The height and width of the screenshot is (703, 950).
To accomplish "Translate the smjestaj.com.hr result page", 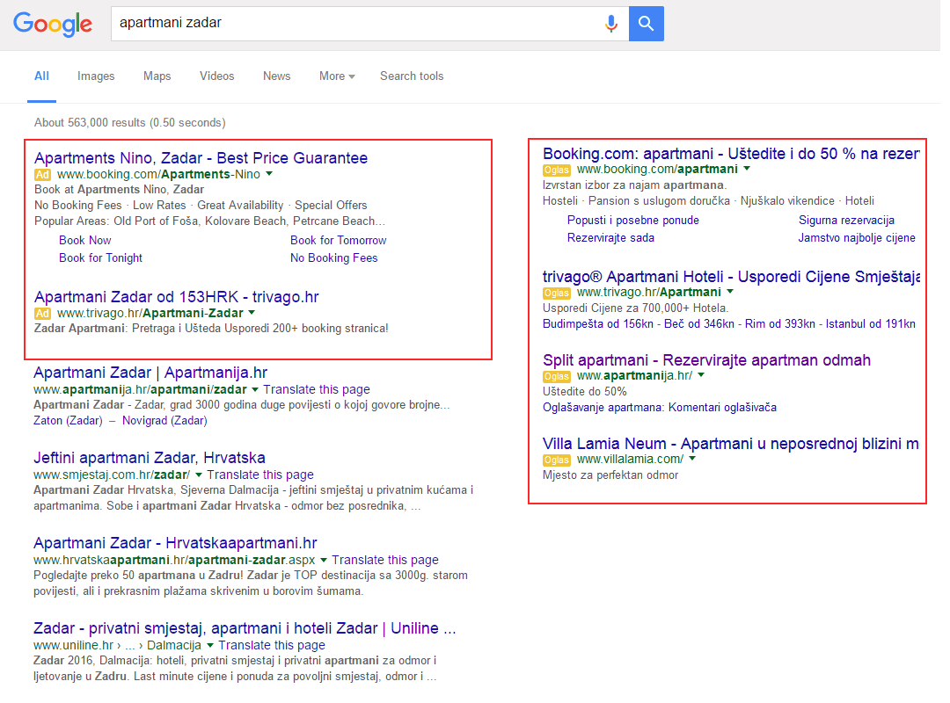I will (260, 475).
